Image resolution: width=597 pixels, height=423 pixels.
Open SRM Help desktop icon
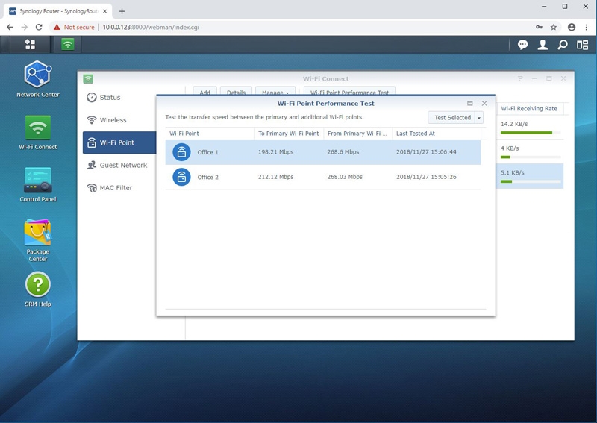point(37,286)
